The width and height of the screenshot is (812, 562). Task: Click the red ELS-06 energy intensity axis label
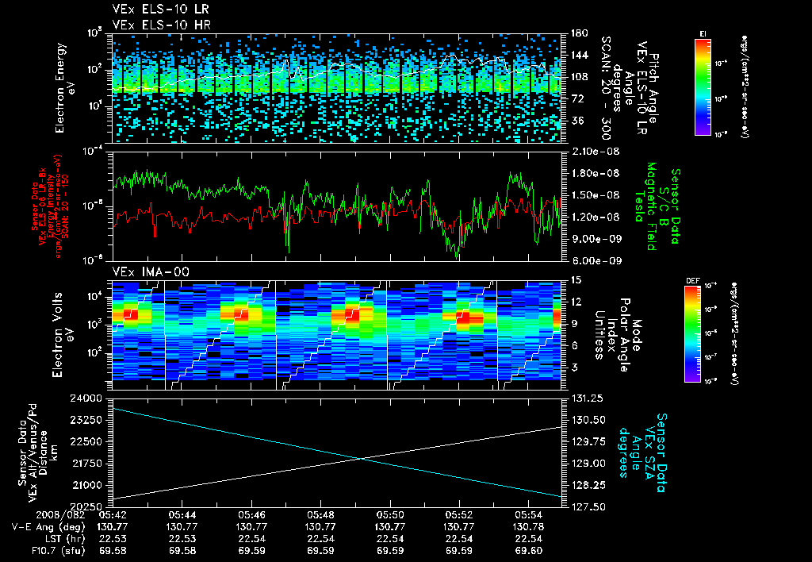[50, 206]
